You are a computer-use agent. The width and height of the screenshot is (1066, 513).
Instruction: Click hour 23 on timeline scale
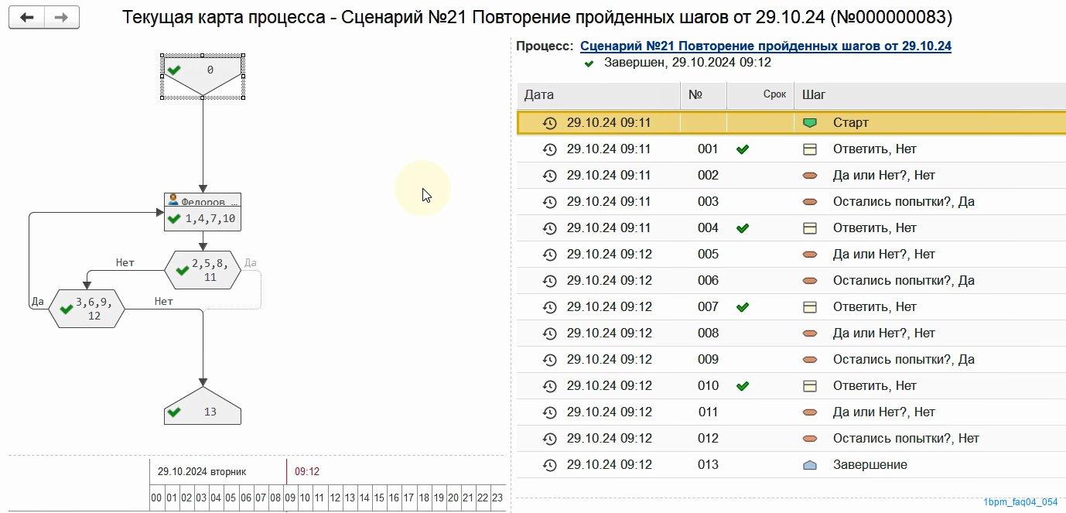[x=497, y=498]
